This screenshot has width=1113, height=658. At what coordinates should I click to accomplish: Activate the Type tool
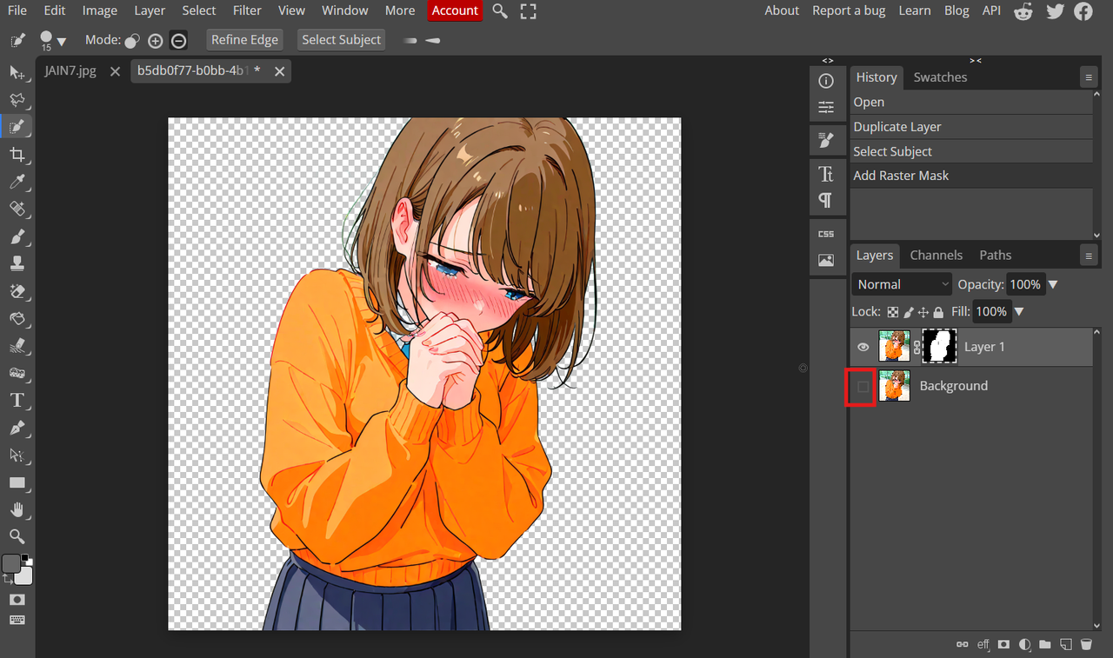click(x=17, y=401)
